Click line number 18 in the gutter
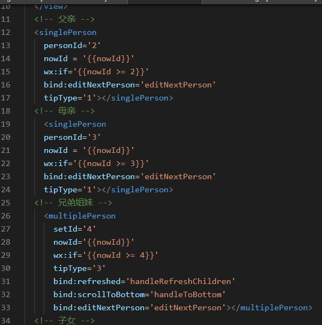This screenshot has height=325, width=322. pyautogui.click(x=5, y=111)
